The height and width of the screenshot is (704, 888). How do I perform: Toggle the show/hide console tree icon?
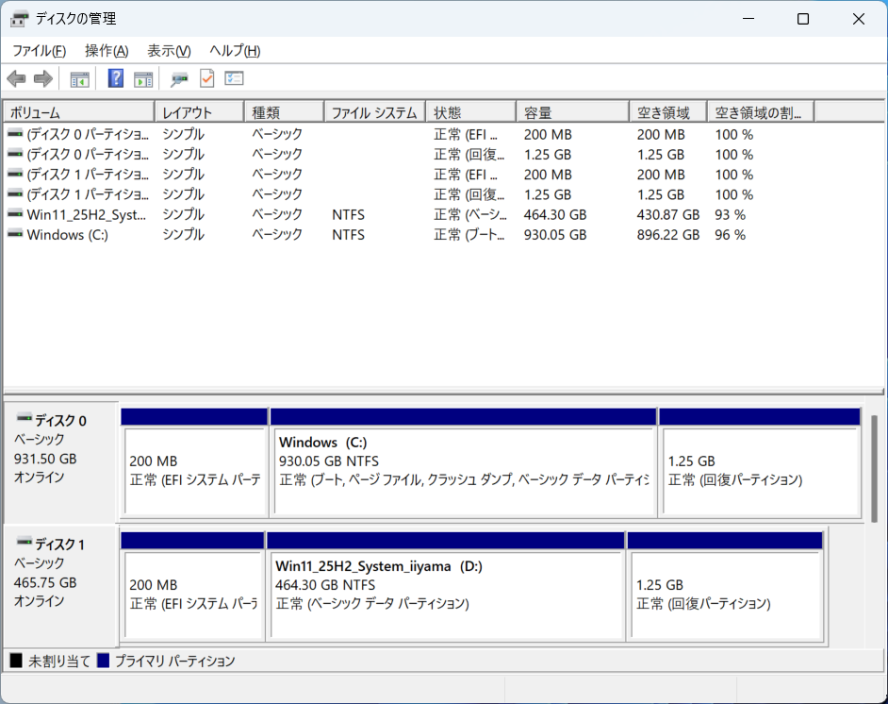79,79
